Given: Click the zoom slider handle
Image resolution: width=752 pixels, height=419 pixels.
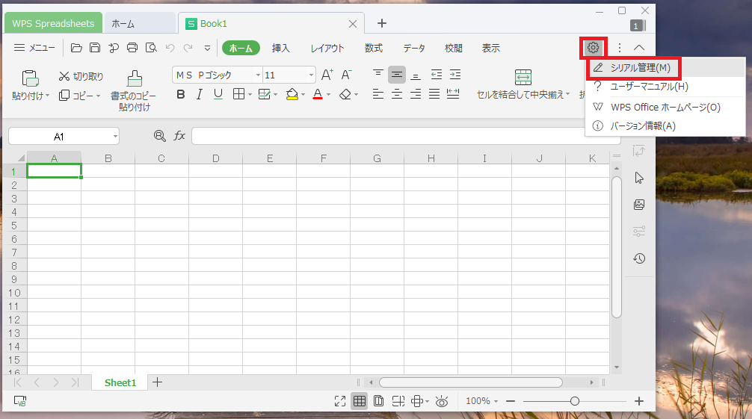Looking at the screenshot, I should click(574, 401).
